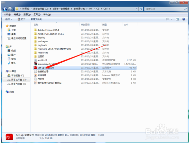Click the refresh button beside address bar
This screenshot has height=144, width=190.
coord(141,9)
